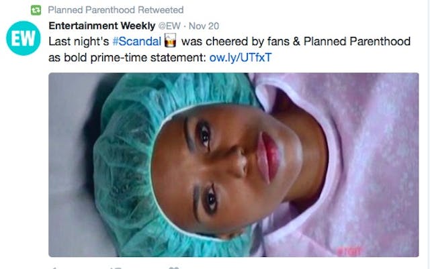Click the reply arrow icon under the photo
The image size is (430, 269).
[54, 268]
